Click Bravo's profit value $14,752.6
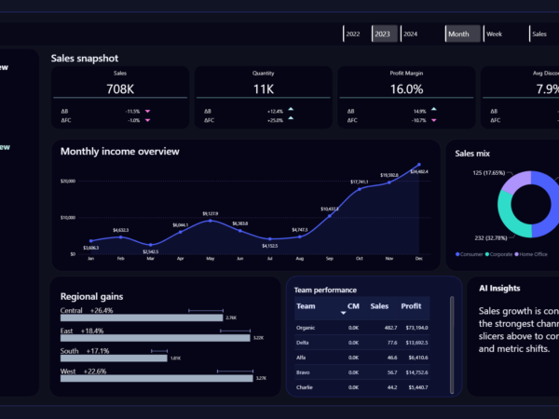 pos(416,372)
